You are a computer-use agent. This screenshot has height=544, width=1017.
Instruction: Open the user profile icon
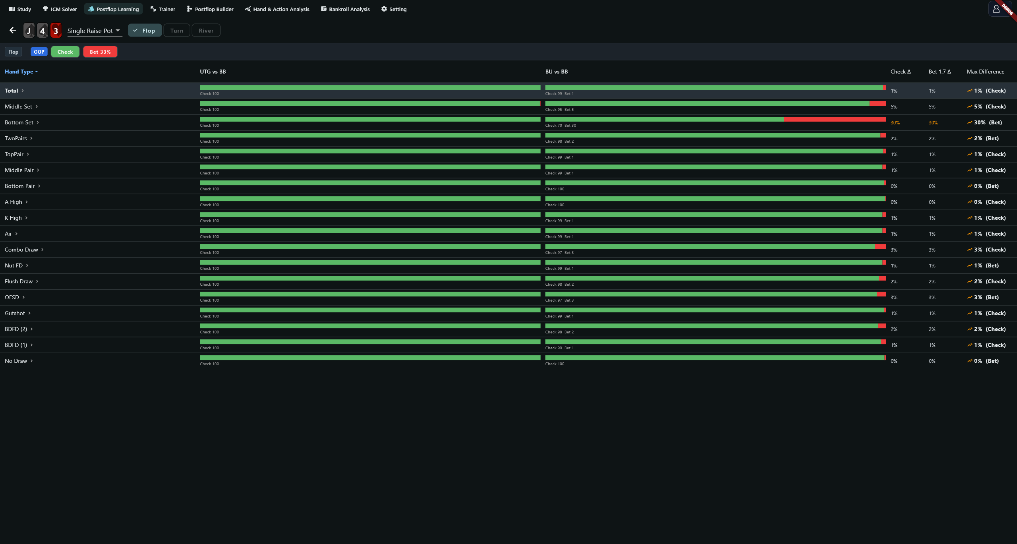click(996, 9)
